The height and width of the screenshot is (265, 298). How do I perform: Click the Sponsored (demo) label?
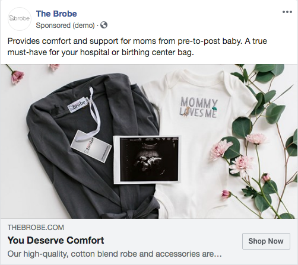(x=65, y=25)
